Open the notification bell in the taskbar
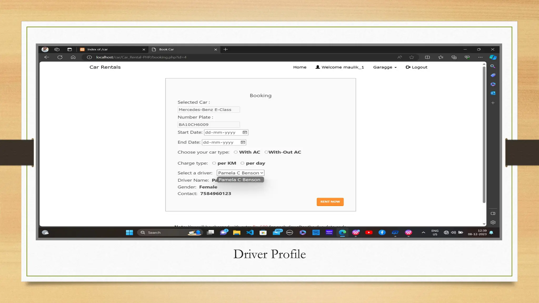The width and height of the screenshot is (539, 303). point(491,233)
